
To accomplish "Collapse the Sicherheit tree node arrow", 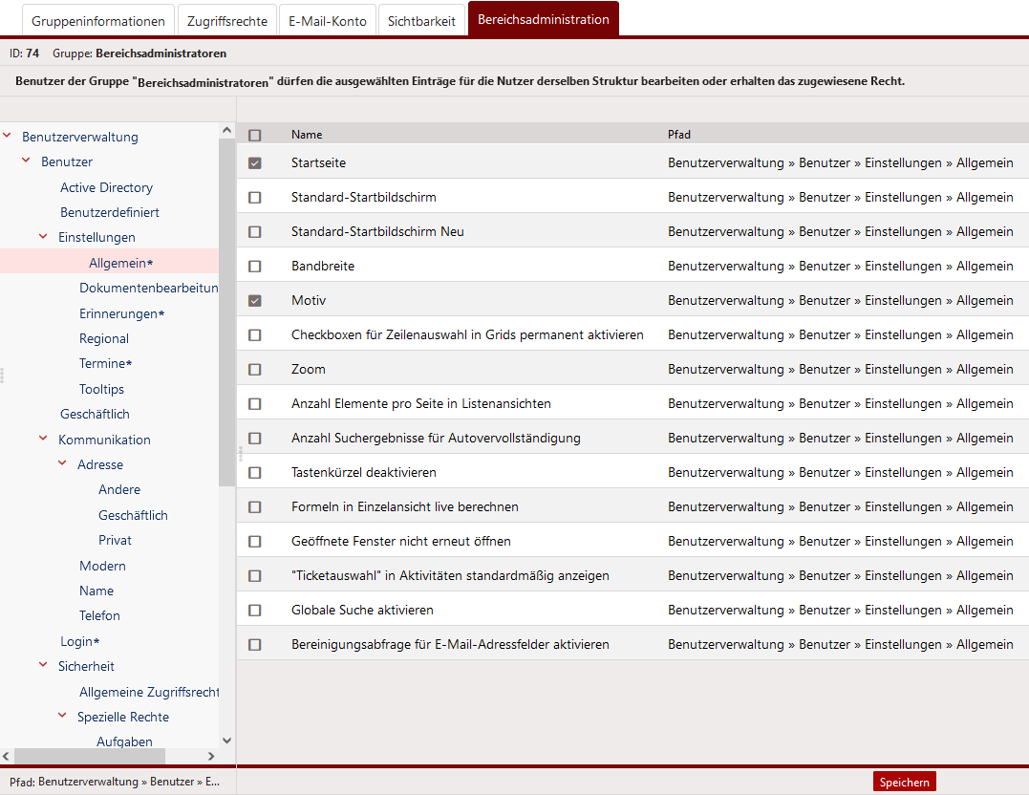I will (44, 666).
